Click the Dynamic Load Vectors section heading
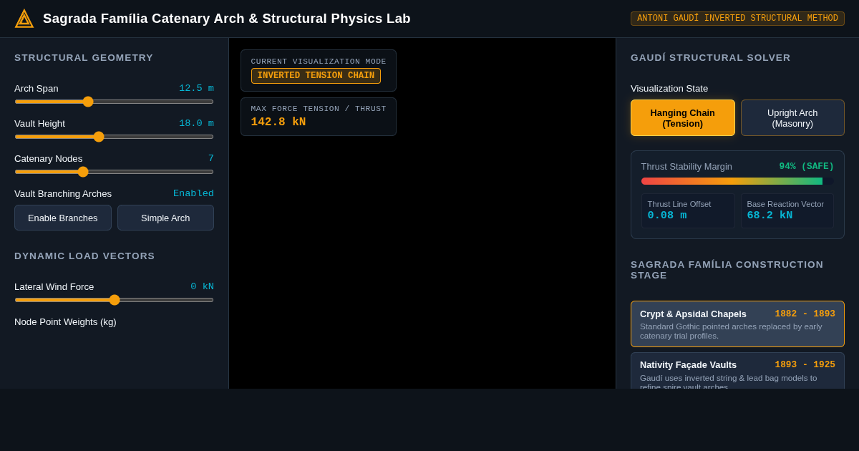The width and height of the screenshot is (859, 451). point(84,256)
